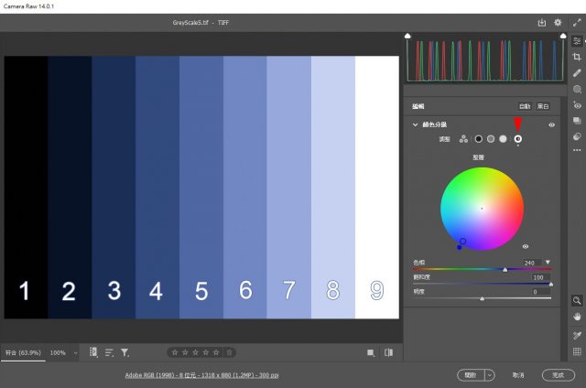Select the Hand tool
Viewport: 586px width, 388px height.
click(577, 317)
